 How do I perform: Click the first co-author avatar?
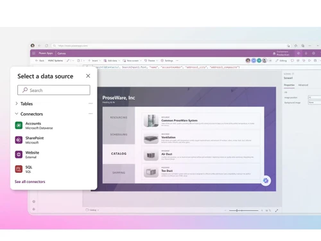248,60
